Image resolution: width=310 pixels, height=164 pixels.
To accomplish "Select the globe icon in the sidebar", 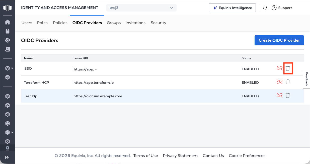I will 8,40.
